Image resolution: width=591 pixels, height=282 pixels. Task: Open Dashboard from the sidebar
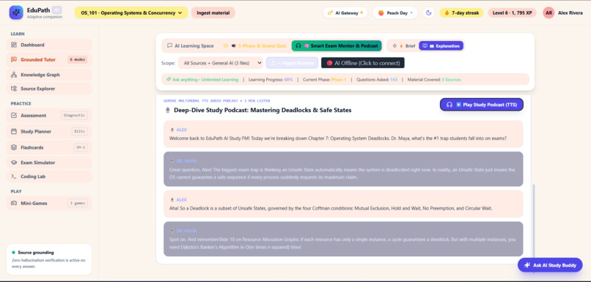49,45
